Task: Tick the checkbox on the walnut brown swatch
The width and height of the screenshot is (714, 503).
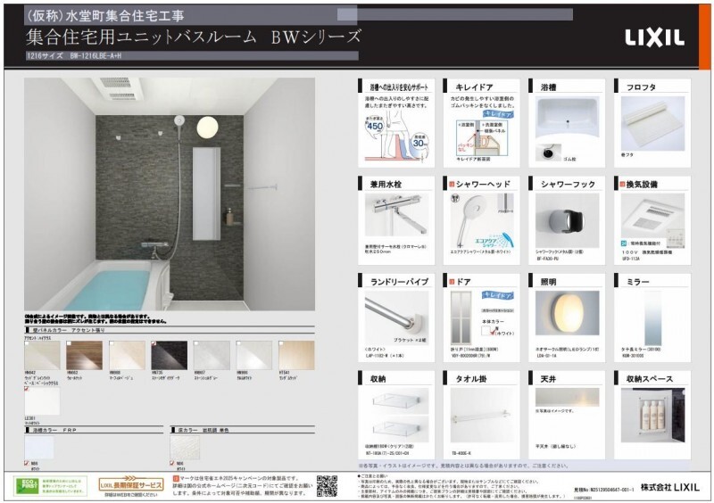Action: [x=69, y=343]
